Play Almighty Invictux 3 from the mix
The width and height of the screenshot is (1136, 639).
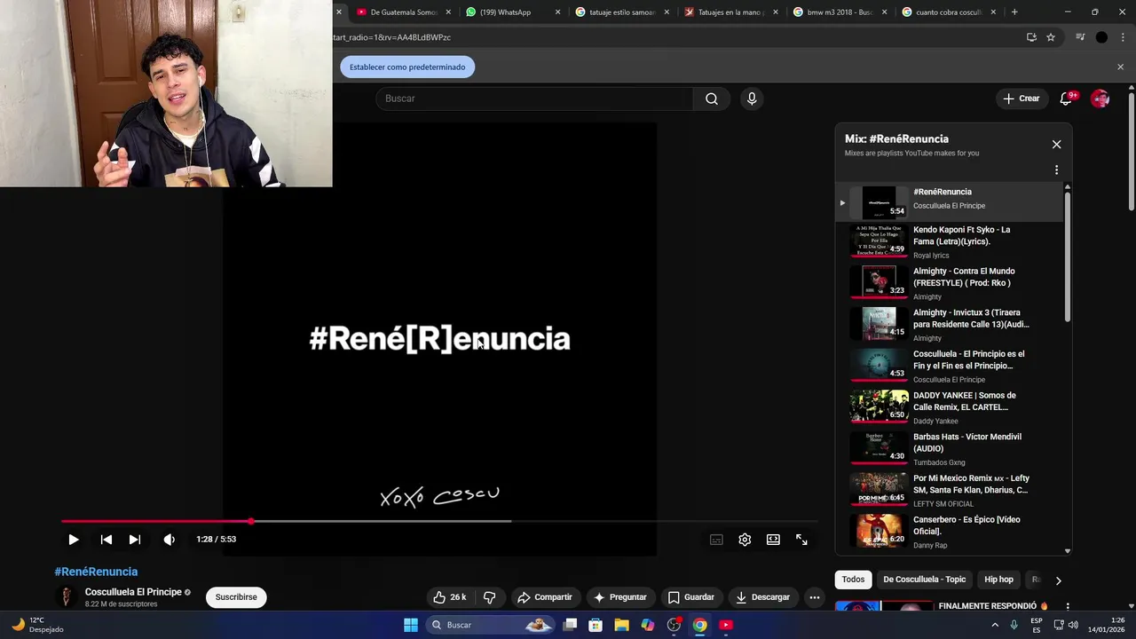[950, 325]
